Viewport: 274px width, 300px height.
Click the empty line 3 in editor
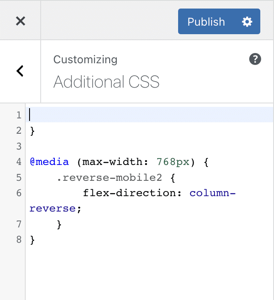coord(149,146)
